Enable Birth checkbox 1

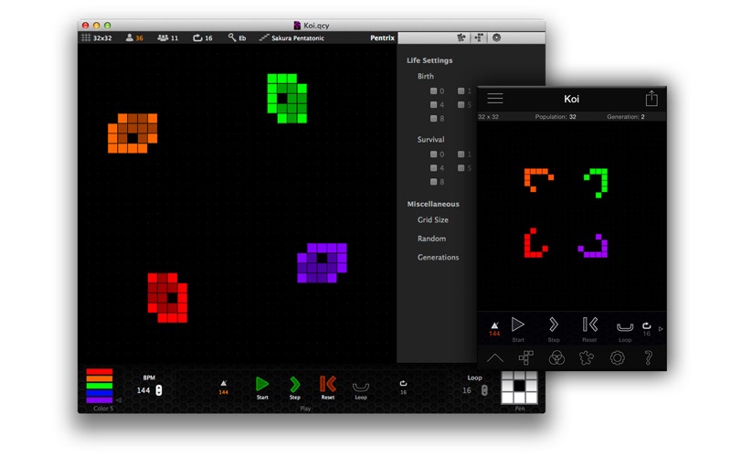click(x=461, y=90)
